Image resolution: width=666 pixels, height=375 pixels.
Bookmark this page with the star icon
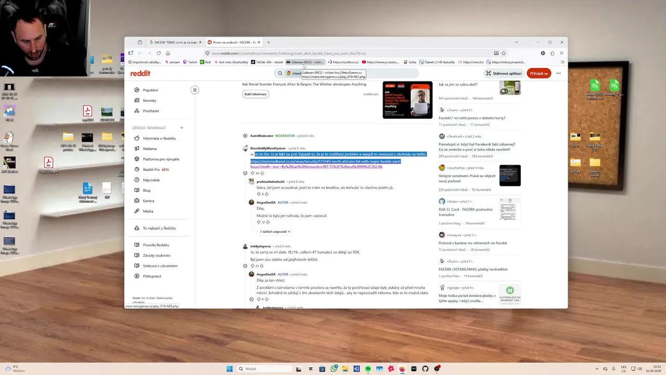click(504, 53)
